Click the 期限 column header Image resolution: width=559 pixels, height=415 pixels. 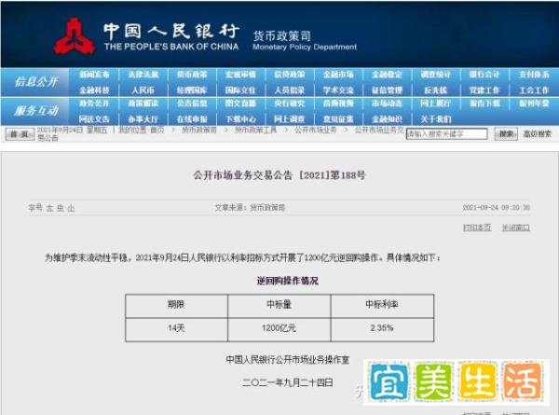pos(176,304)
